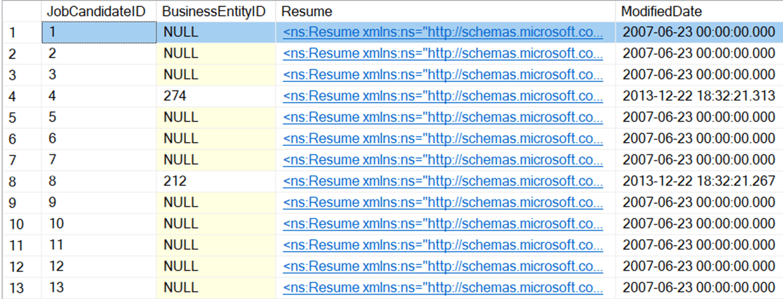The height and width of the screenshot is (299, 783).
Task: Select the BusinessEntityID cell containing 212
Action: [175, 181]
